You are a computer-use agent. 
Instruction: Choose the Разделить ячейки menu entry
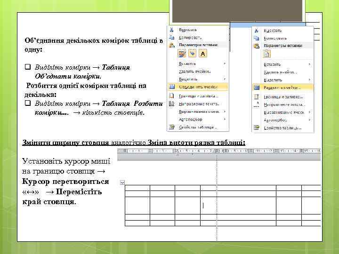point(283,87)
